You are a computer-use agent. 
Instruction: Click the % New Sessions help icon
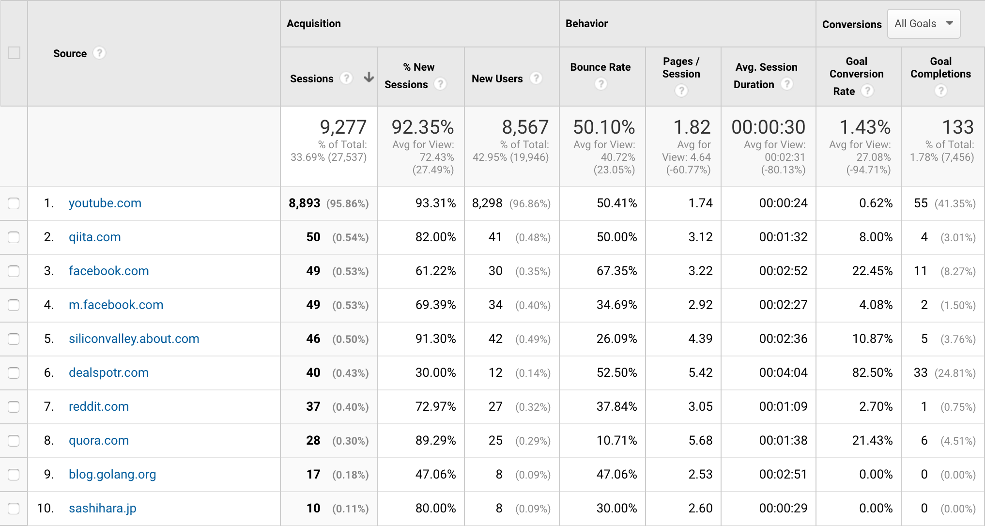(440, 84)
